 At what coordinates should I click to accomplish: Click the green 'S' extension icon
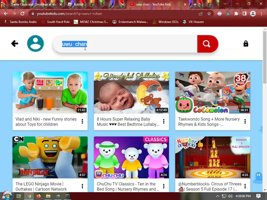pos(228,14)
